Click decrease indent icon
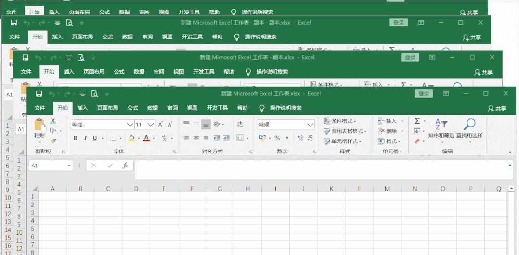 (217, 138)
